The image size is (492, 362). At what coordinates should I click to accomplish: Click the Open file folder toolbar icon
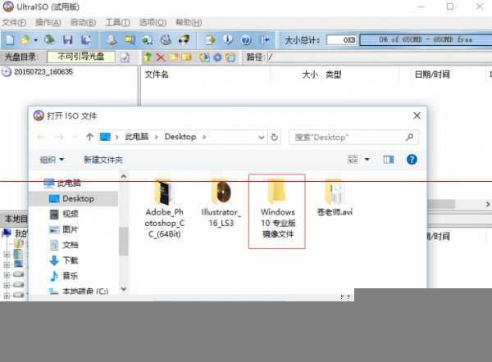[25, 40]
